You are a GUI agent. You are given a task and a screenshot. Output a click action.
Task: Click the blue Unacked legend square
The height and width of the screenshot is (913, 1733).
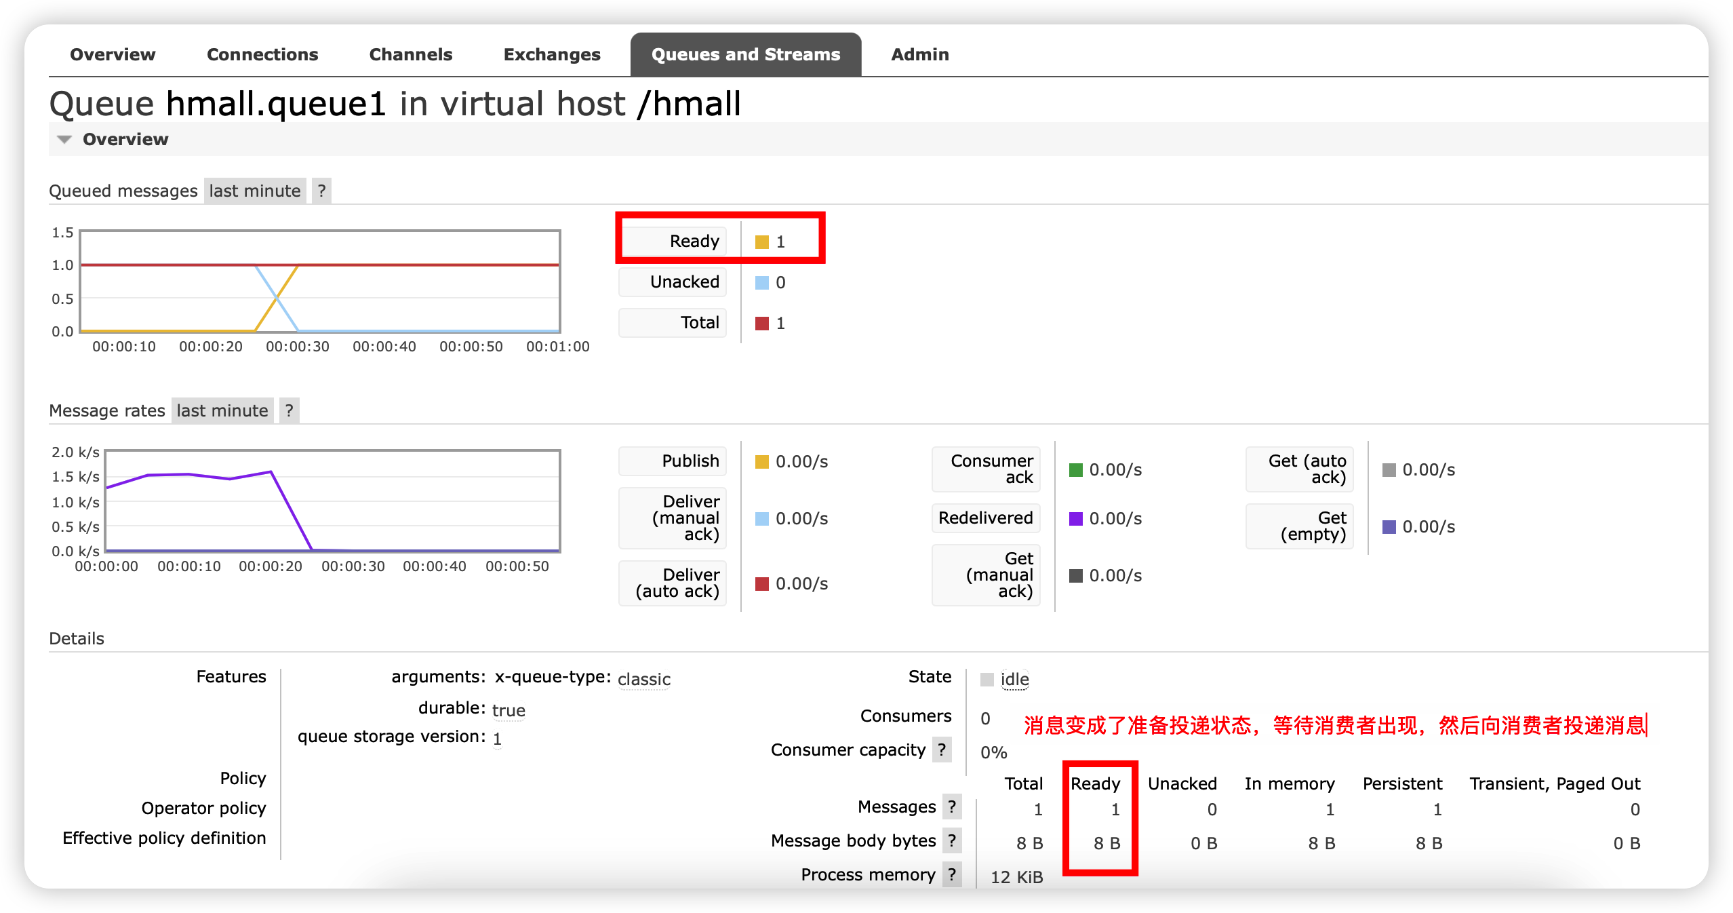761,283
